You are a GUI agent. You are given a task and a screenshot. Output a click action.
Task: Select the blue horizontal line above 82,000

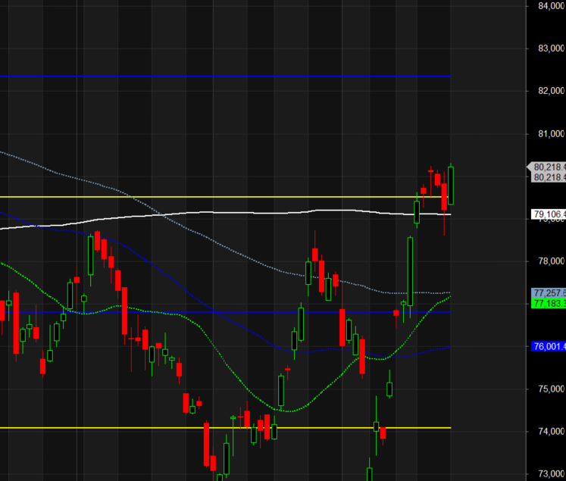pos(225,77)
